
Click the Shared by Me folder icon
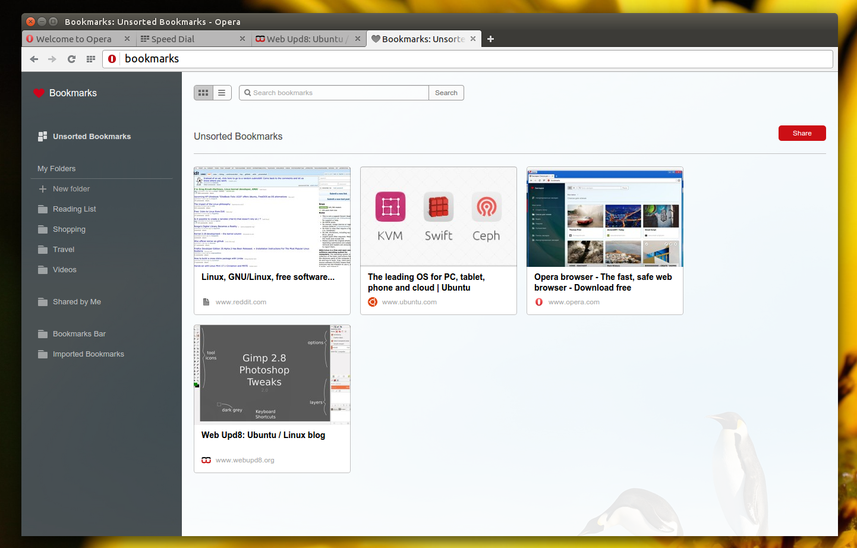(43, 302)
